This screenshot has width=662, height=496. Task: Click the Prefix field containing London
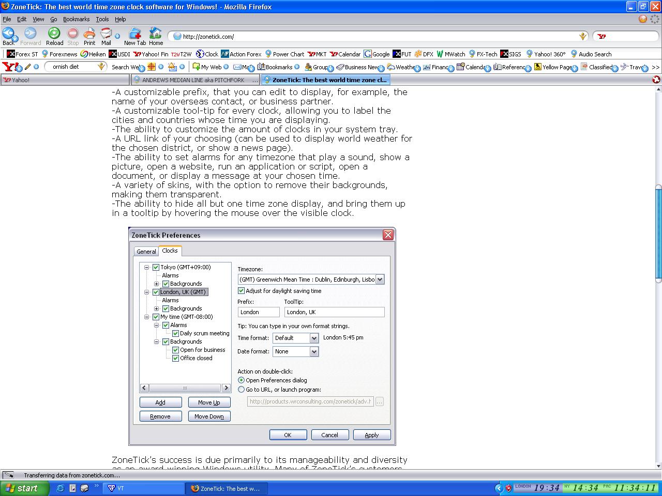(x=259, y=312)
